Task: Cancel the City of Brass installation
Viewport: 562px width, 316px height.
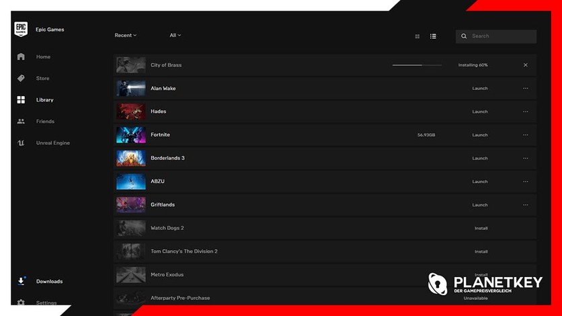Action: [x=526, y=65]
